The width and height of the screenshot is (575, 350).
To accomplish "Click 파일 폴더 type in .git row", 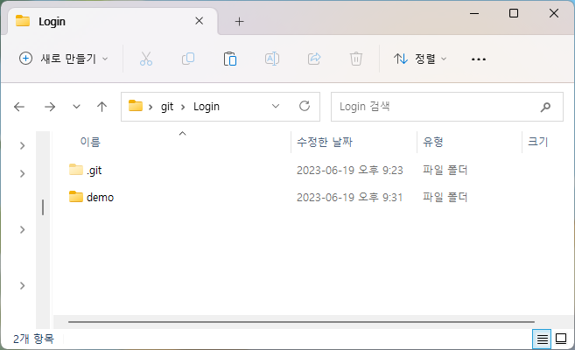I will (x=445, y=171).
